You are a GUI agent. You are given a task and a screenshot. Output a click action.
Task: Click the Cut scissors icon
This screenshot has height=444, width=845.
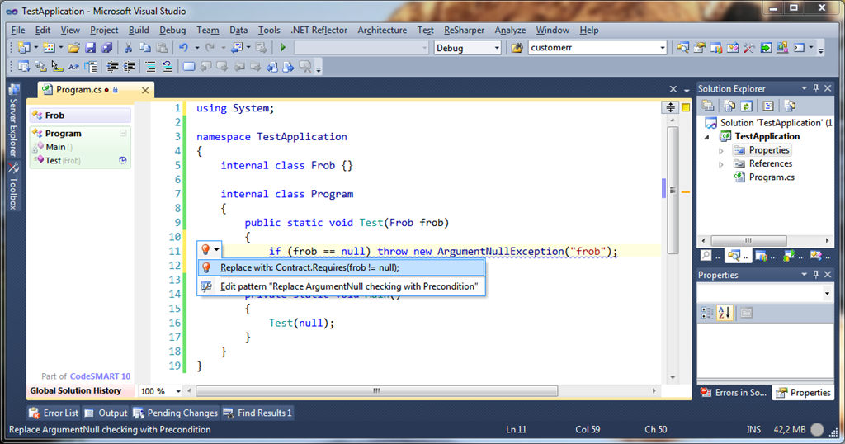pos(128,47)
